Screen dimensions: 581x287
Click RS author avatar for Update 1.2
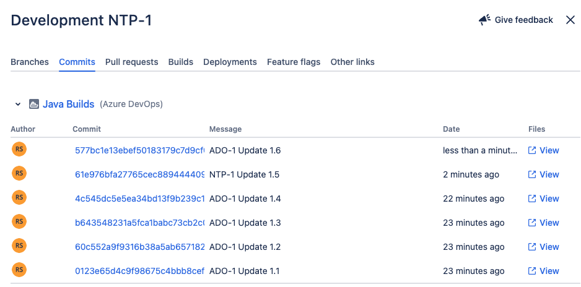(19, 246)
